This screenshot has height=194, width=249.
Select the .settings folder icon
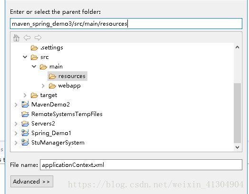(x=34, y=48)
